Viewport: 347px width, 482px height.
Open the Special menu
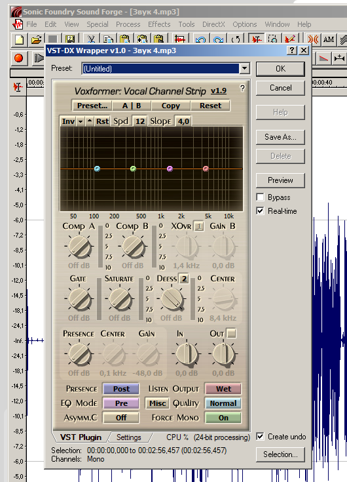(98, 24)
